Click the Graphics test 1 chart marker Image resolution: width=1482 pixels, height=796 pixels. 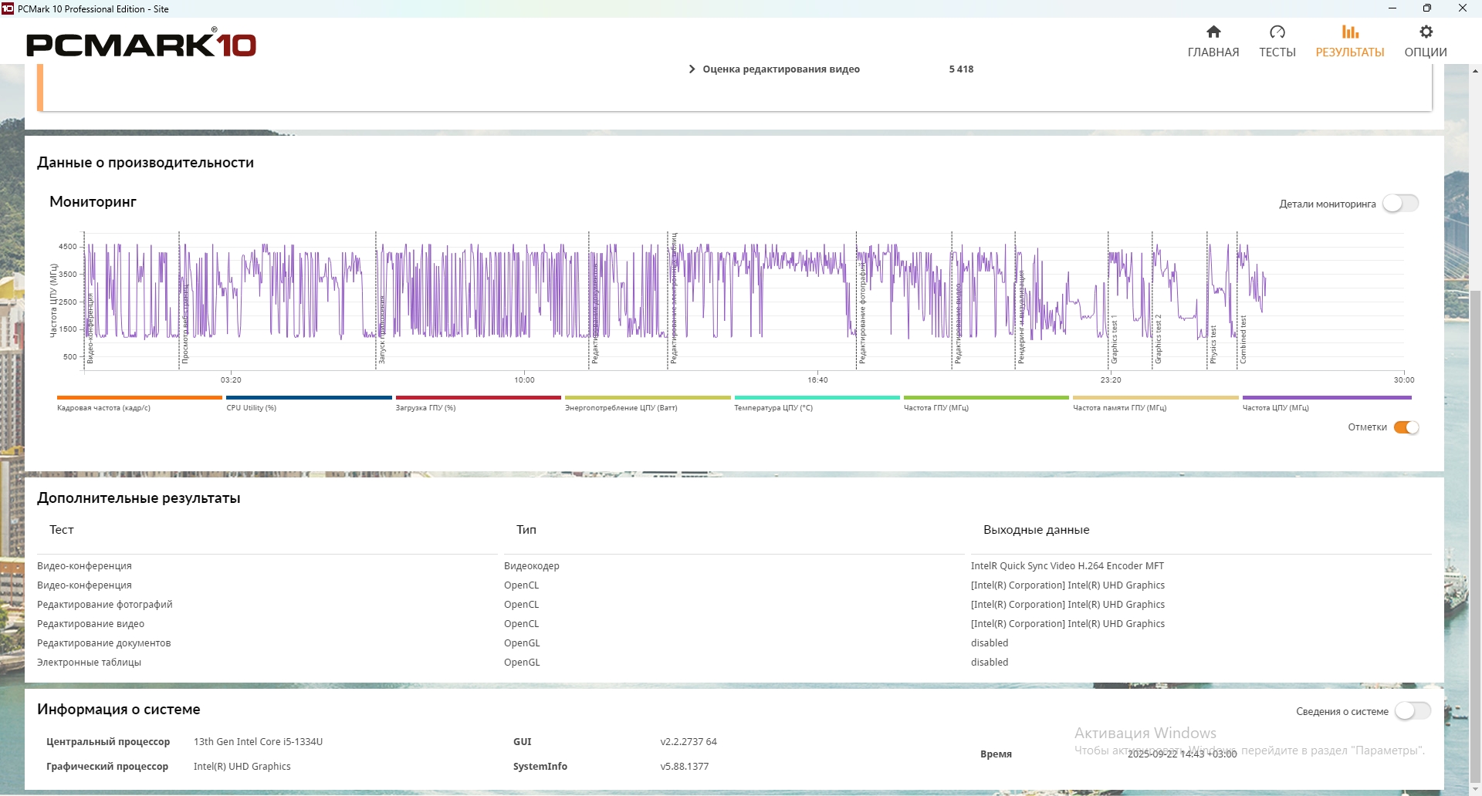pyautogui.click(x=1114, y=339)
